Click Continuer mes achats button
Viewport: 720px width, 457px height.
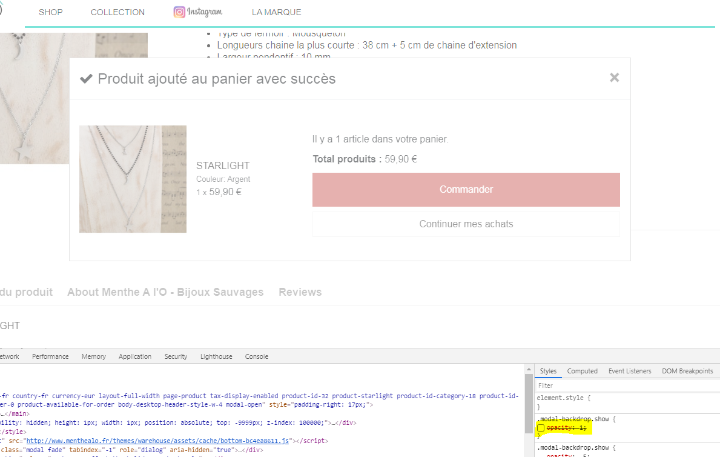coord(466,224)
